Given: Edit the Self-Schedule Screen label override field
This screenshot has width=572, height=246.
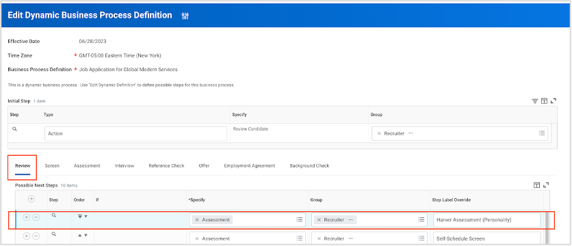Looking at the screenshot, I should (x=487, y=238).
